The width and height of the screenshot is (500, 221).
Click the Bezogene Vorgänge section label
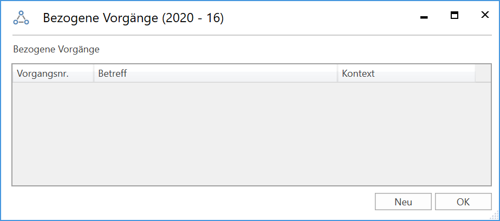click(x=56, y=49)
